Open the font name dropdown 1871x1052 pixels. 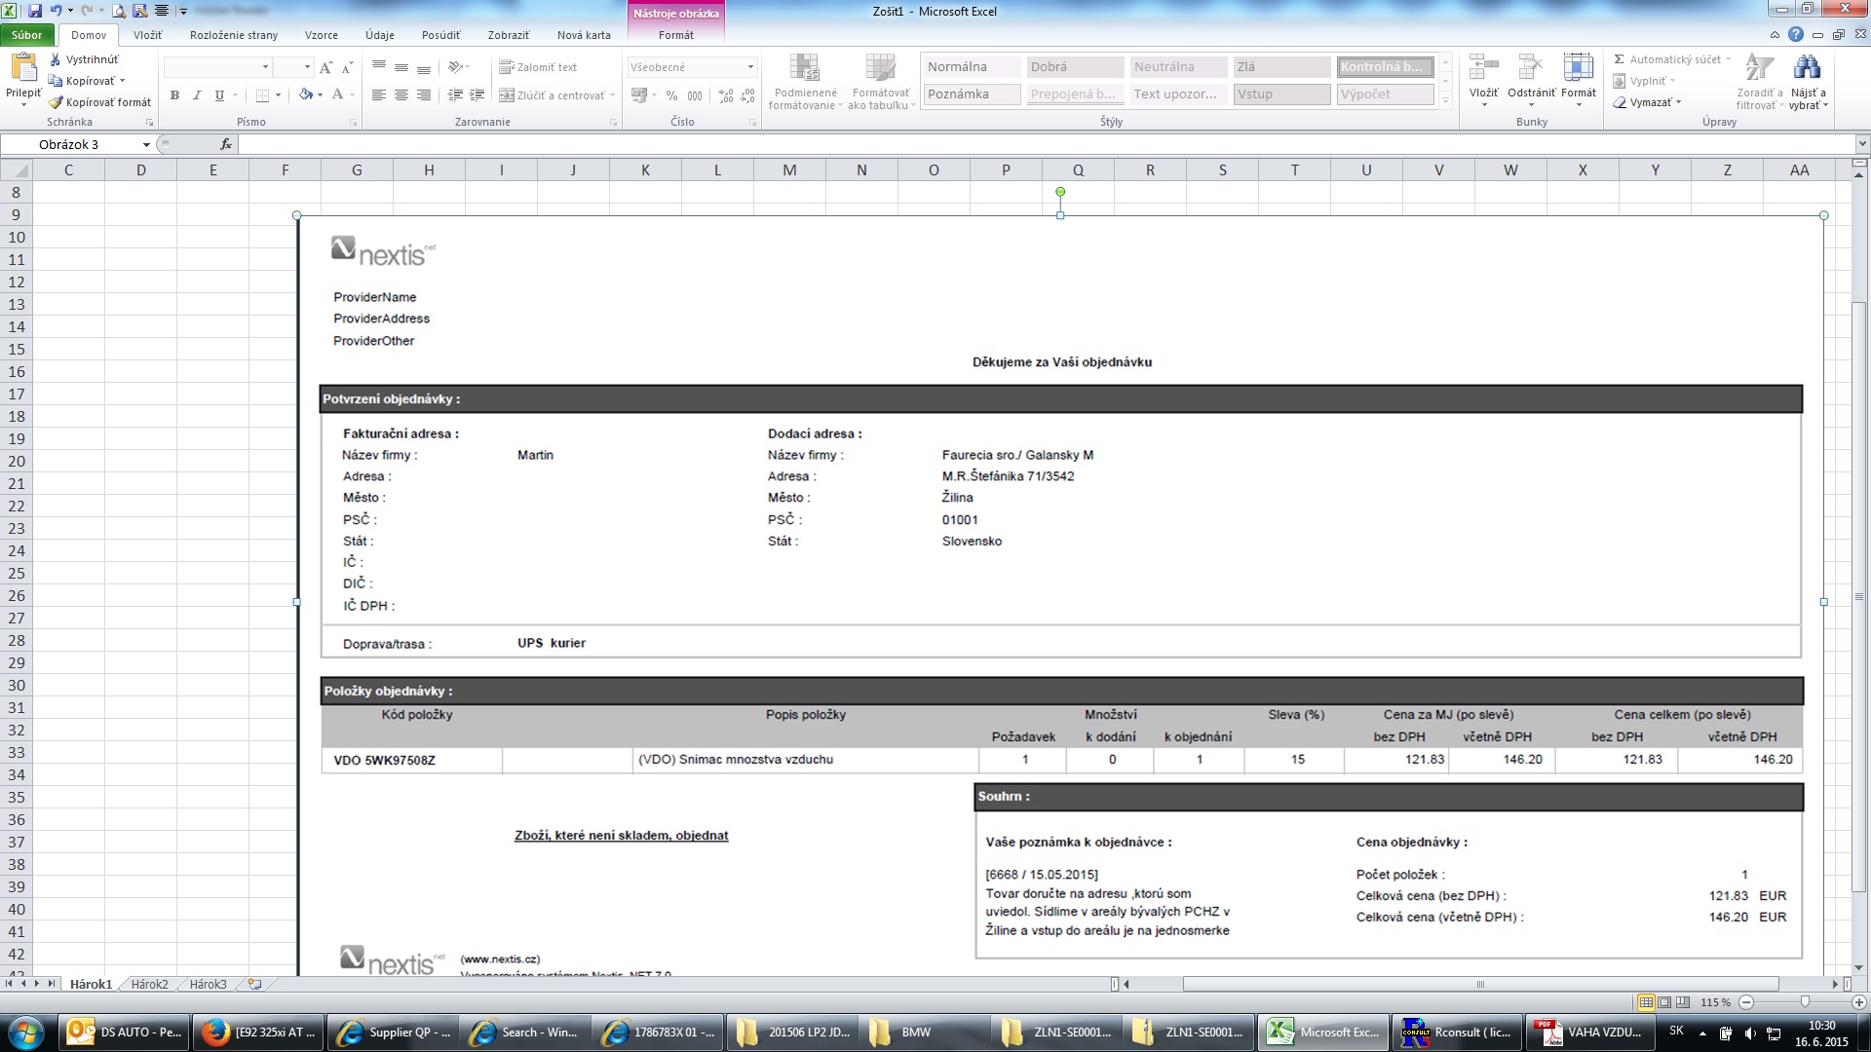tap(265, 67)
